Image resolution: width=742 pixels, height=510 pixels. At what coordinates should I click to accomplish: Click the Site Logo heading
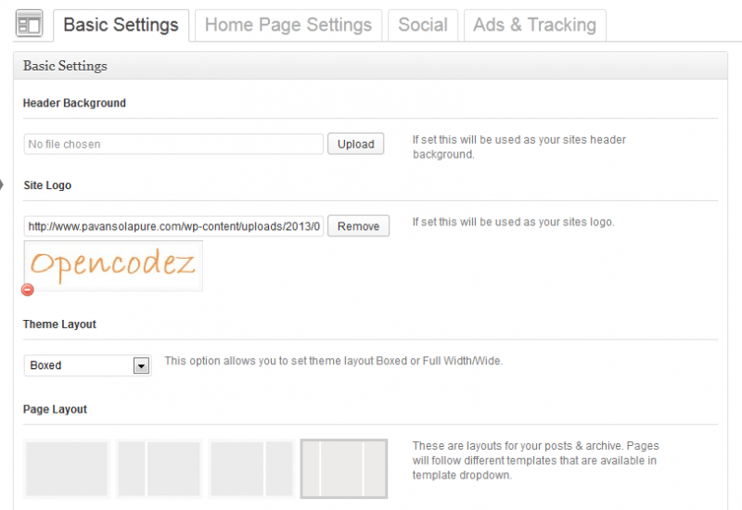click(x=47, y=185)
